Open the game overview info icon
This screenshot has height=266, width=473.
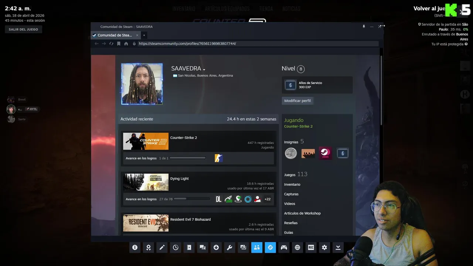tap(135, 248)
